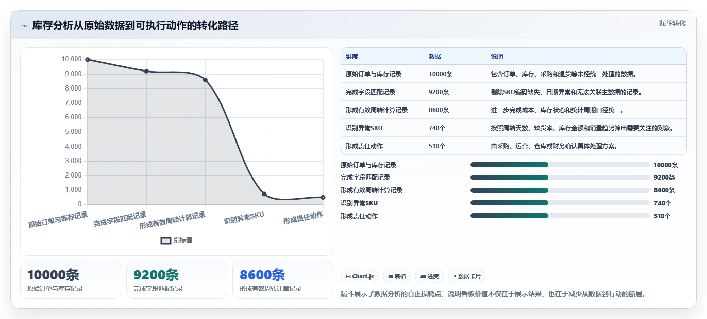707x319 pixels.
Task: Click the 8600条 value in table
Action: pyautogui.click(x=439, y=110)
